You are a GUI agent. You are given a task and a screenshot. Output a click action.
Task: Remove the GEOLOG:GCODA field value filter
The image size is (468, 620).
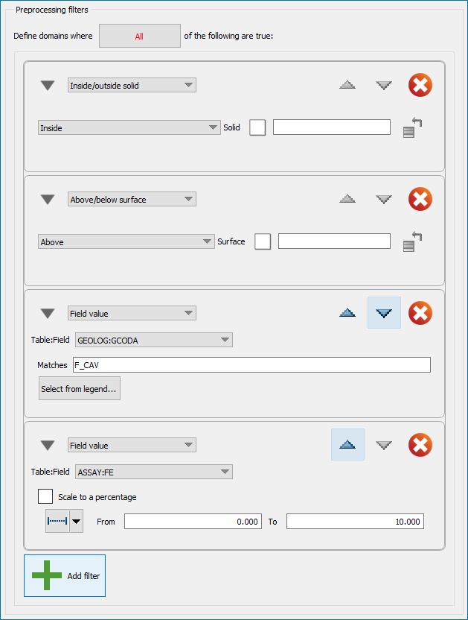[420, 313]
